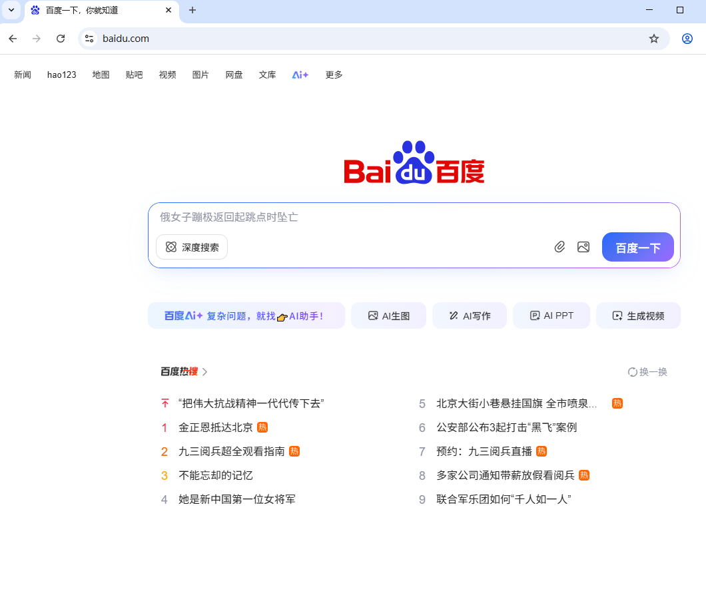The image size is (706, 593).
Task: Click rank number 9 in hot list
Action: (x=422, y=499)
